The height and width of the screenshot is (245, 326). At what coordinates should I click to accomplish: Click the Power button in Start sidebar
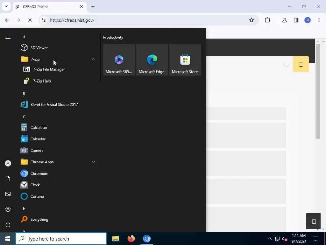tap(8, 225)
